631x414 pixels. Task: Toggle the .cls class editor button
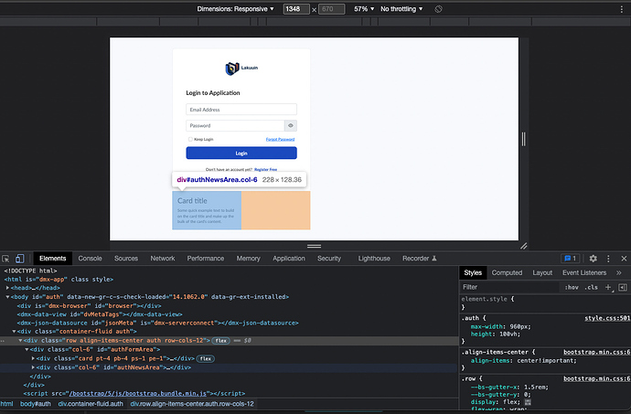click(592, 287)
